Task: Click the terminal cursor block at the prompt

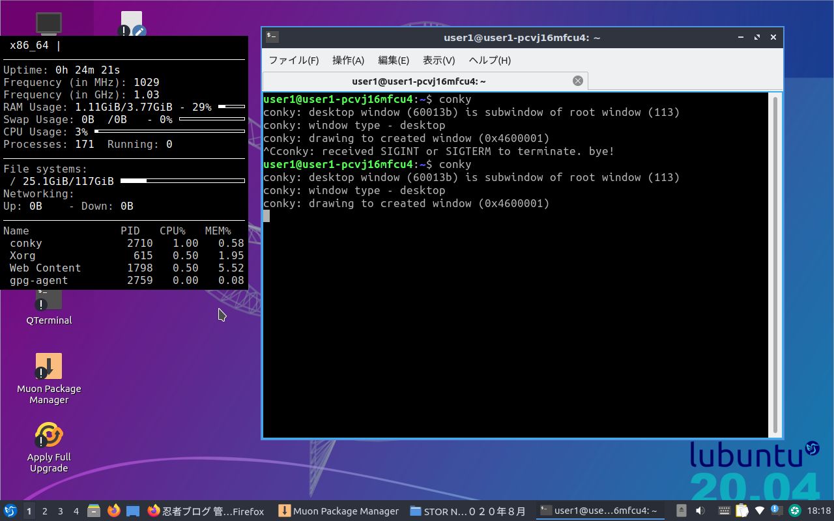Action: (x=266, y=216)
